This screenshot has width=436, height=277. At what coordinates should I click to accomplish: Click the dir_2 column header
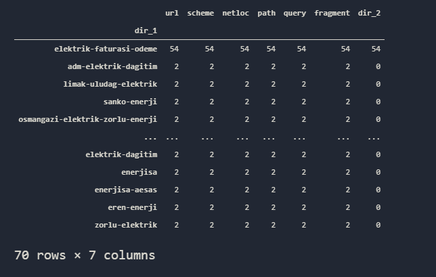pos(369,13)
